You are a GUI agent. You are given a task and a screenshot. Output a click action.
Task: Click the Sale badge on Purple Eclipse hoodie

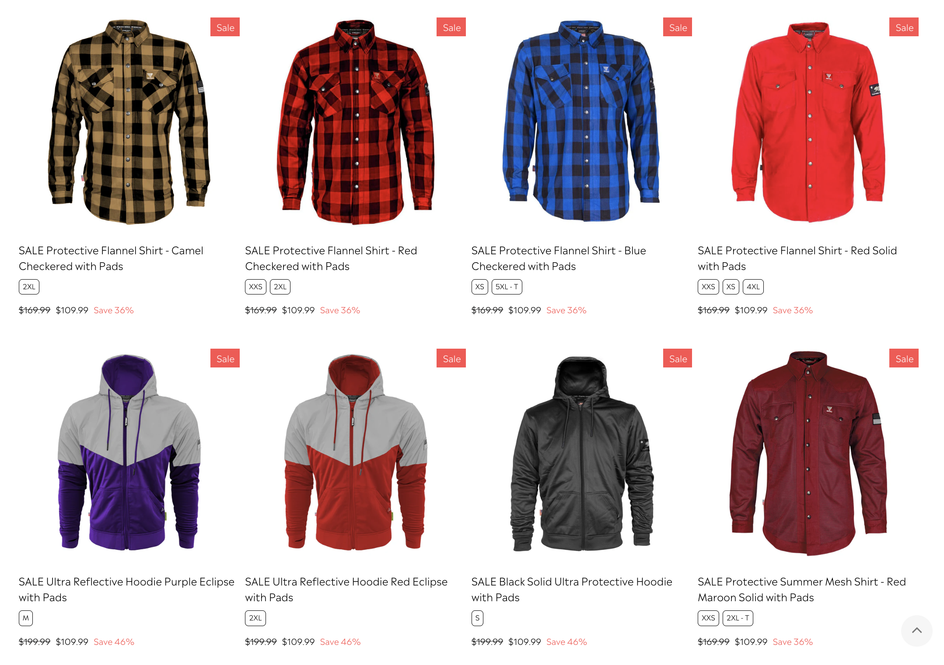coord(225,358)
